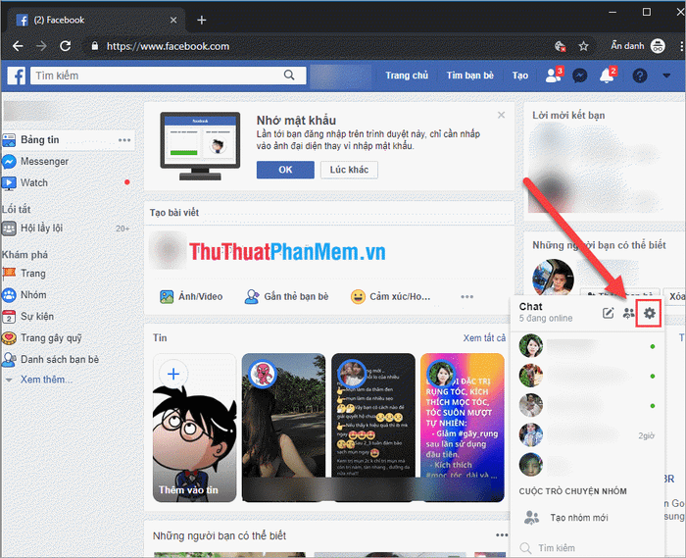Click 'Xem tất cả' stories link
The image size is (686, 558).
484,338
